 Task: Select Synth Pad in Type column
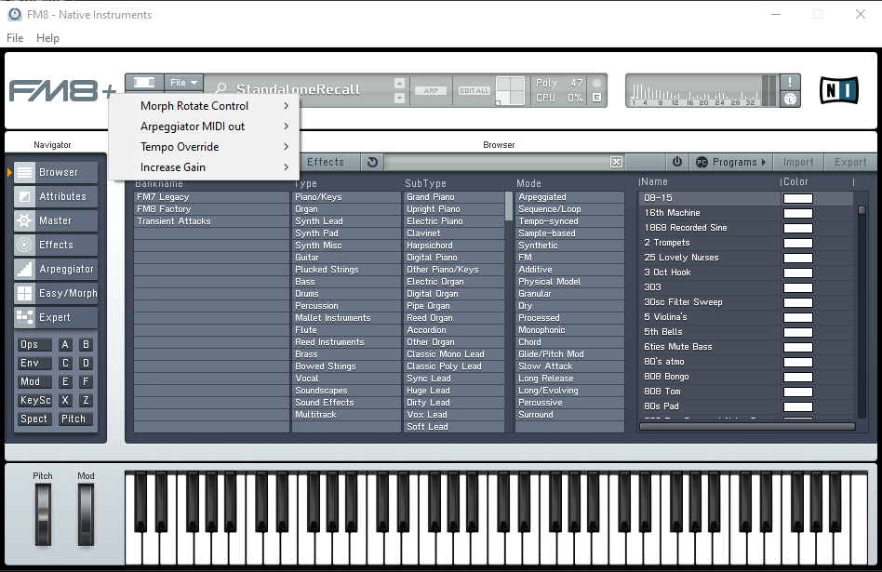pos(346,233)
